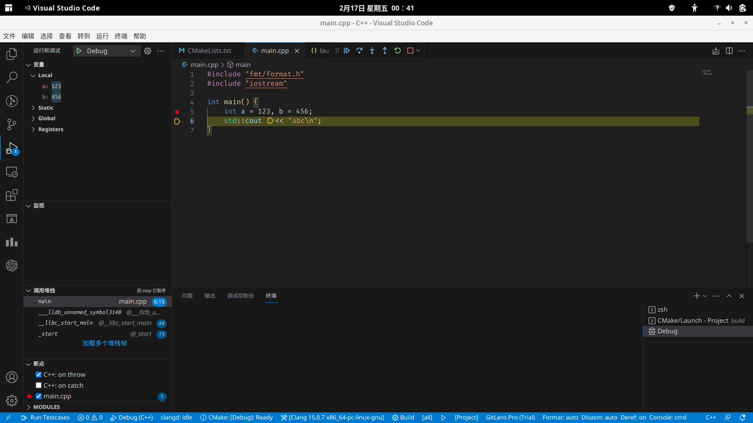
Task: Uncheck the main.cpp breakpoint checkbox
Action: [x=38, y=396]
